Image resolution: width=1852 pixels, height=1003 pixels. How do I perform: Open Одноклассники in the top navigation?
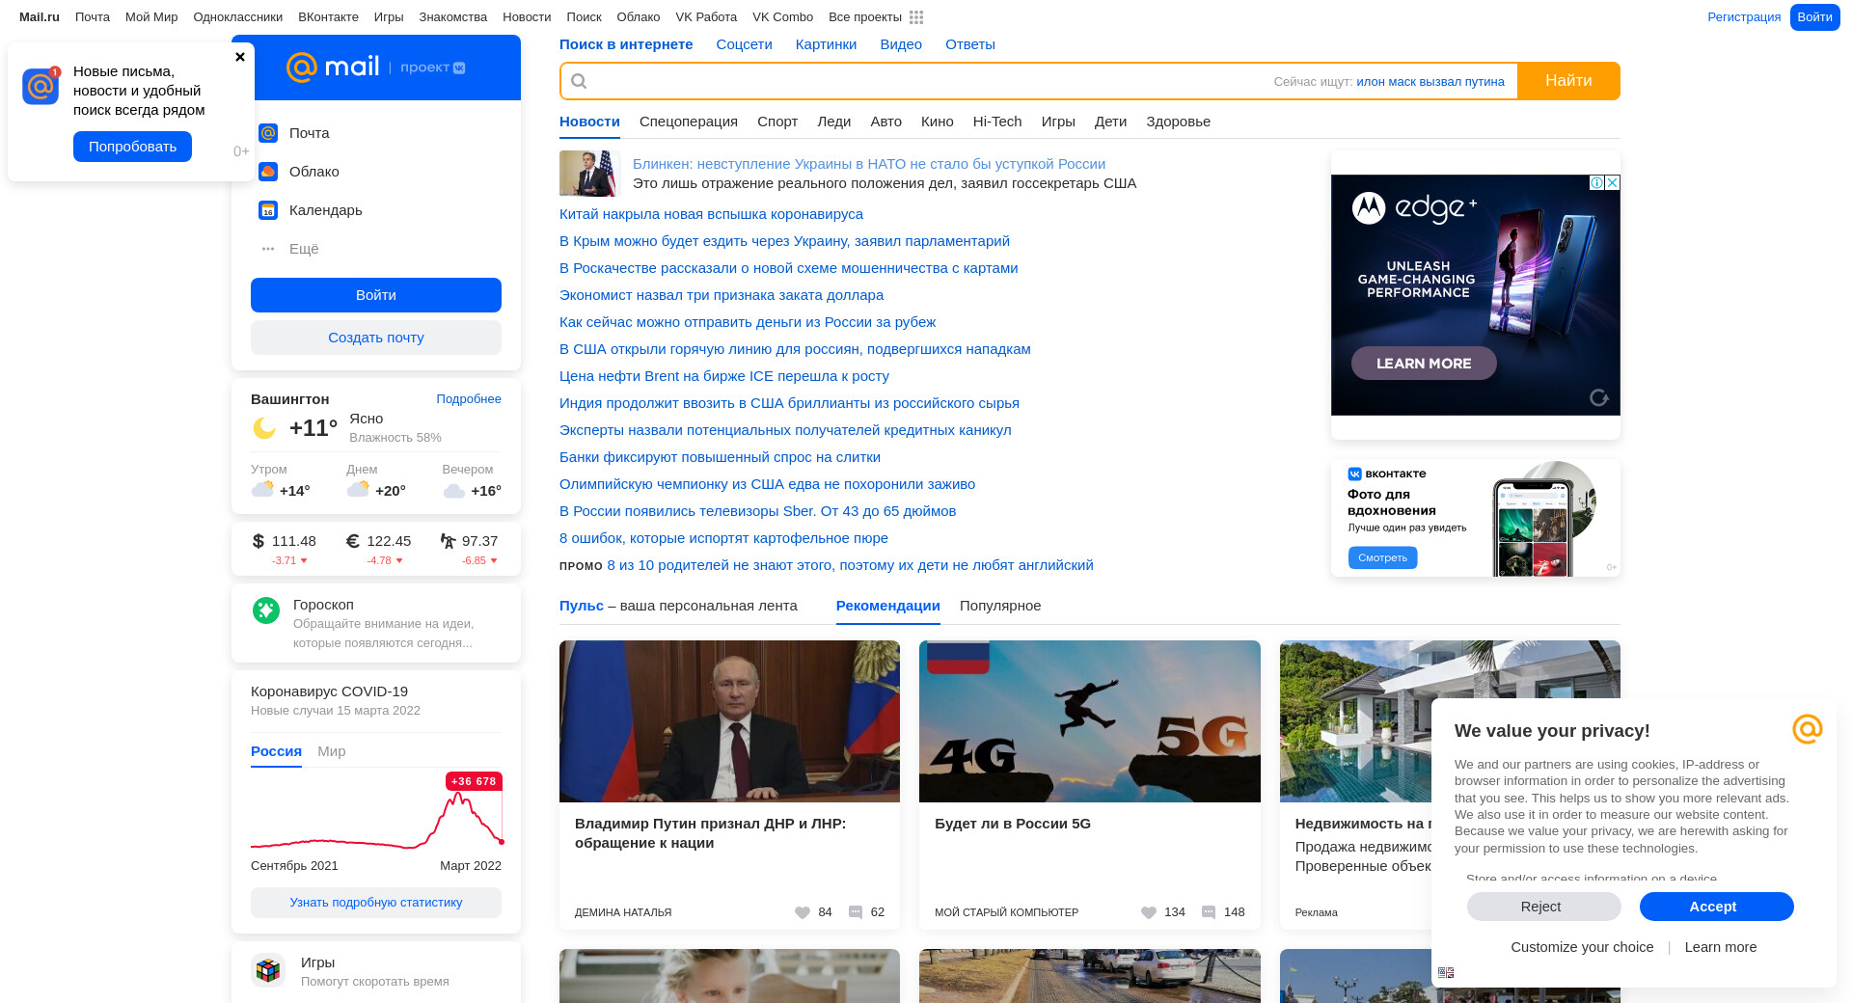238,17
